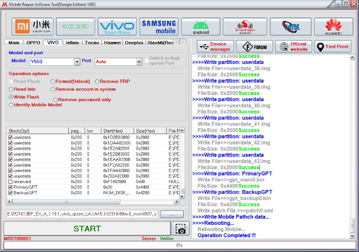The width and height of the screenshot is (359, 252).
Task: Switch to the Main tab
Action: (14, 43)
